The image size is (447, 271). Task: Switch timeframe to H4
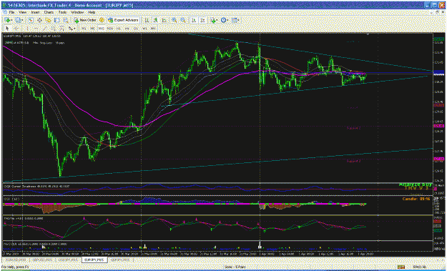tap(127, 28)
